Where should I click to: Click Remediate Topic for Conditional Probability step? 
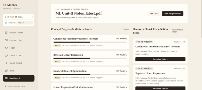[x=160, y=59]
